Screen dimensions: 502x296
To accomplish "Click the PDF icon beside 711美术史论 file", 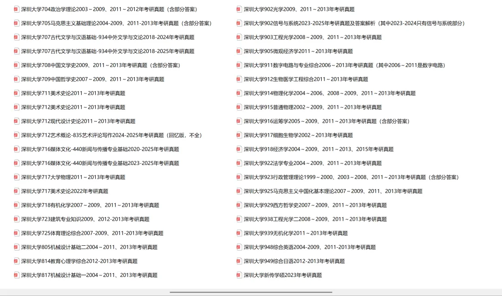I will tap(16, 93).
